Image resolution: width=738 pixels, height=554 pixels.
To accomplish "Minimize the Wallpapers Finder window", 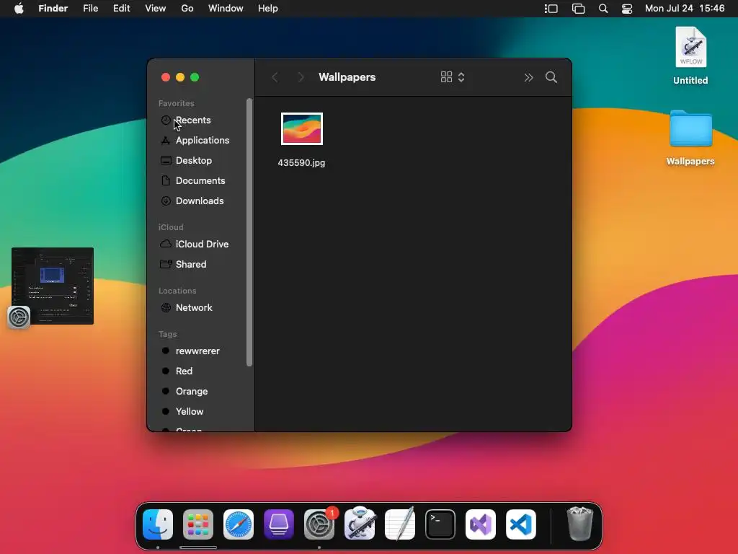I will 180,77.
